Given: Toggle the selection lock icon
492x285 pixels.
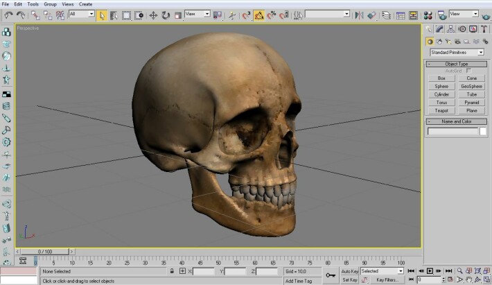Looking at the screenshot, I should tap(172, 271).
